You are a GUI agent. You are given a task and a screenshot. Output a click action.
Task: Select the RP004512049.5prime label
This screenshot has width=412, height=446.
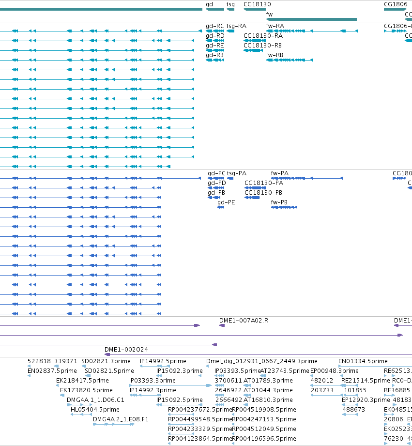tap(264, 429)
